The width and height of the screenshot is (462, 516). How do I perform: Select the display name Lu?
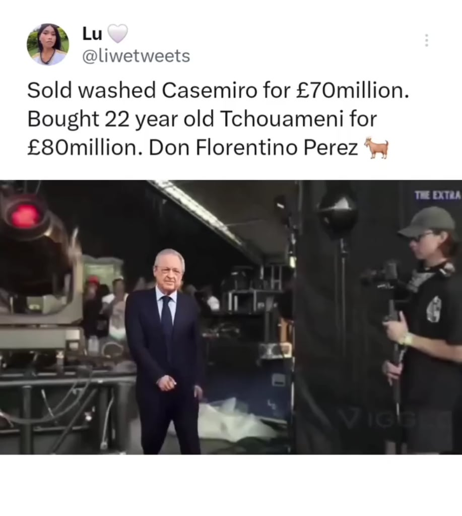(92, 34)
